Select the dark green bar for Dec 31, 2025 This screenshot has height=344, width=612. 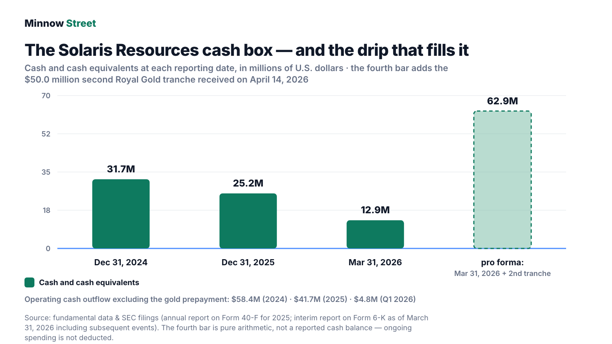(248, 221)
